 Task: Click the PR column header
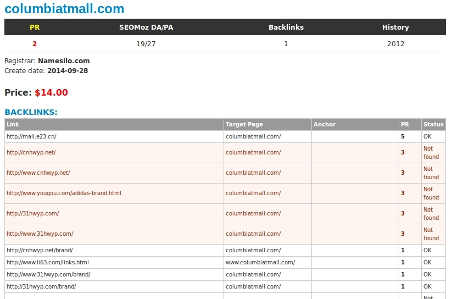[x=35, y=27]
